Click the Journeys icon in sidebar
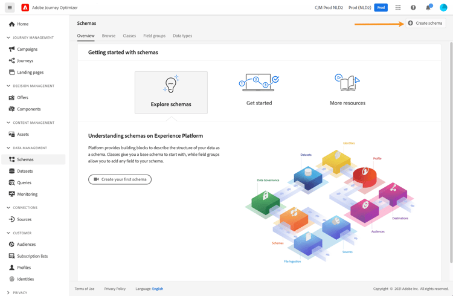453x296 pixels. (11, 60)
